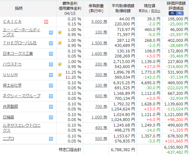Click the +96,200 円 gain value

pyautogui.click(x=177, y=120)
